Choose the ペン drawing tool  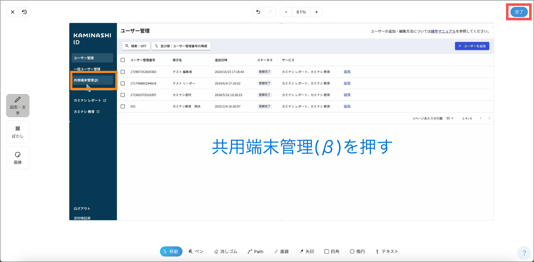(x=196, y=251)
